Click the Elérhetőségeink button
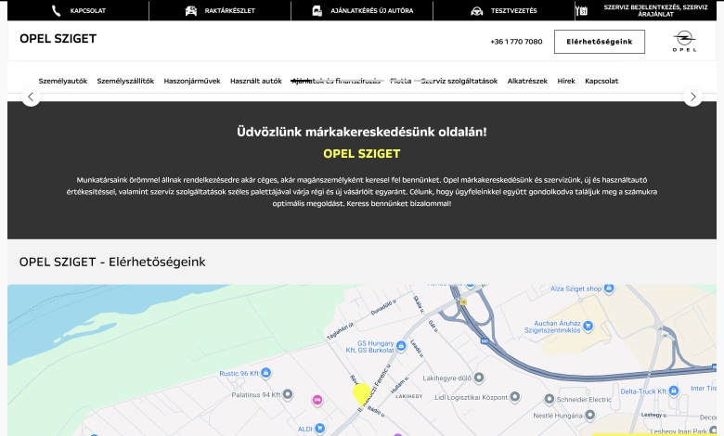The width and height of the screenshot is (724, 436). [x=599, y=42]
